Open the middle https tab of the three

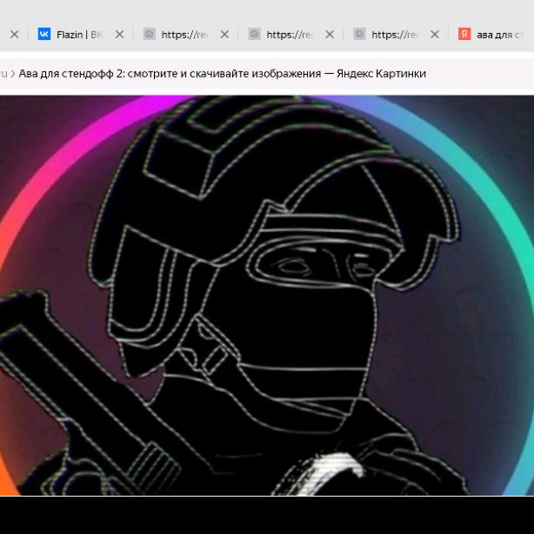coord(290,35)
